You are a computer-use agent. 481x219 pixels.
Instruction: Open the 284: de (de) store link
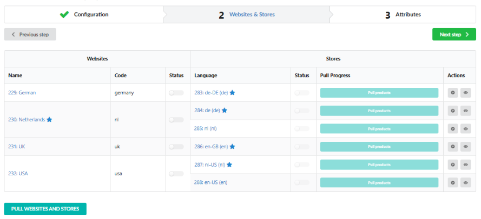point(207,111)
